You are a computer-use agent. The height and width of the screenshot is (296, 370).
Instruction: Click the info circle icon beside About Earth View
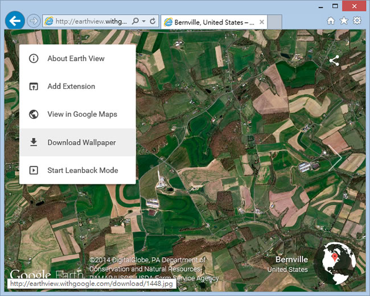34,58
